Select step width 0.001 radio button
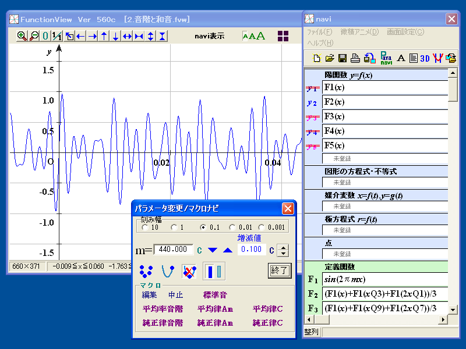The image size is (466, 349). (261, 227)
